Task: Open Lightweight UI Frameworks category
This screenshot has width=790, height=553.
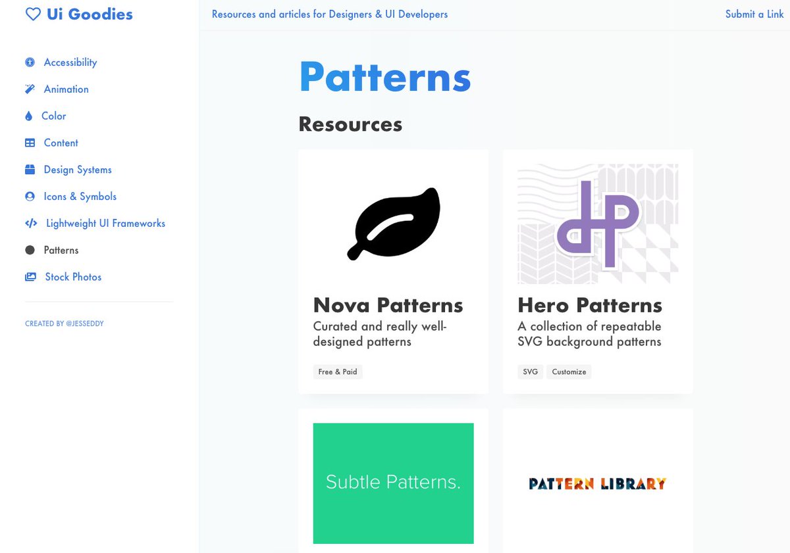Action: point(105,224)
